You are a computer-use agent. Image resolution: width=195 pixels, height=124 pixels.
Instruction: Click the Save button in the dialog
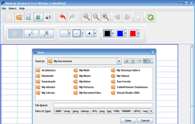128,121
